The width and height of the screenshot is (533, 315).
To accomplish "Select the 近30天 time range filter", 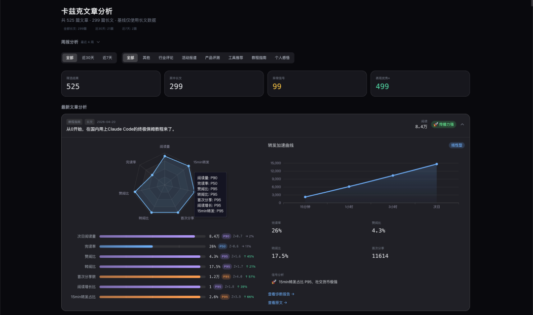I will [x=88, y=58].
